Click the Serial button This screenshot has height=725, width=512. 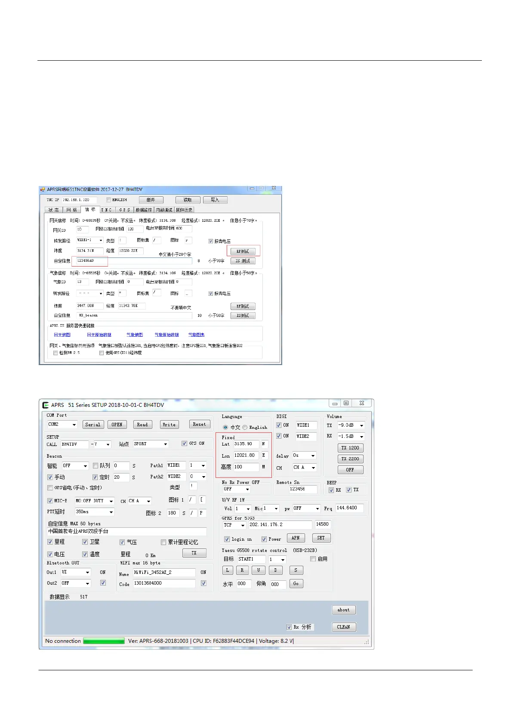tap(93, 424)
